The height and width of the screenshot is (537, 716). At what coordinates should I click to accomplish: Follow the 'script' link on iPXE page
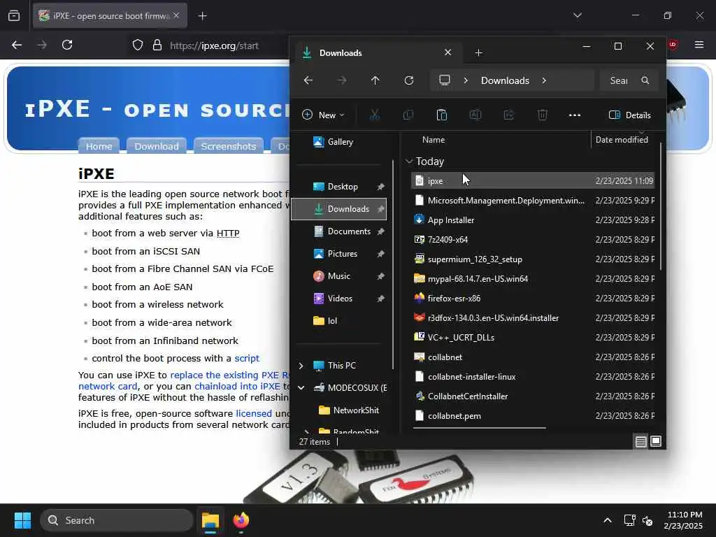pyautogui.click(x=247, y=359)
